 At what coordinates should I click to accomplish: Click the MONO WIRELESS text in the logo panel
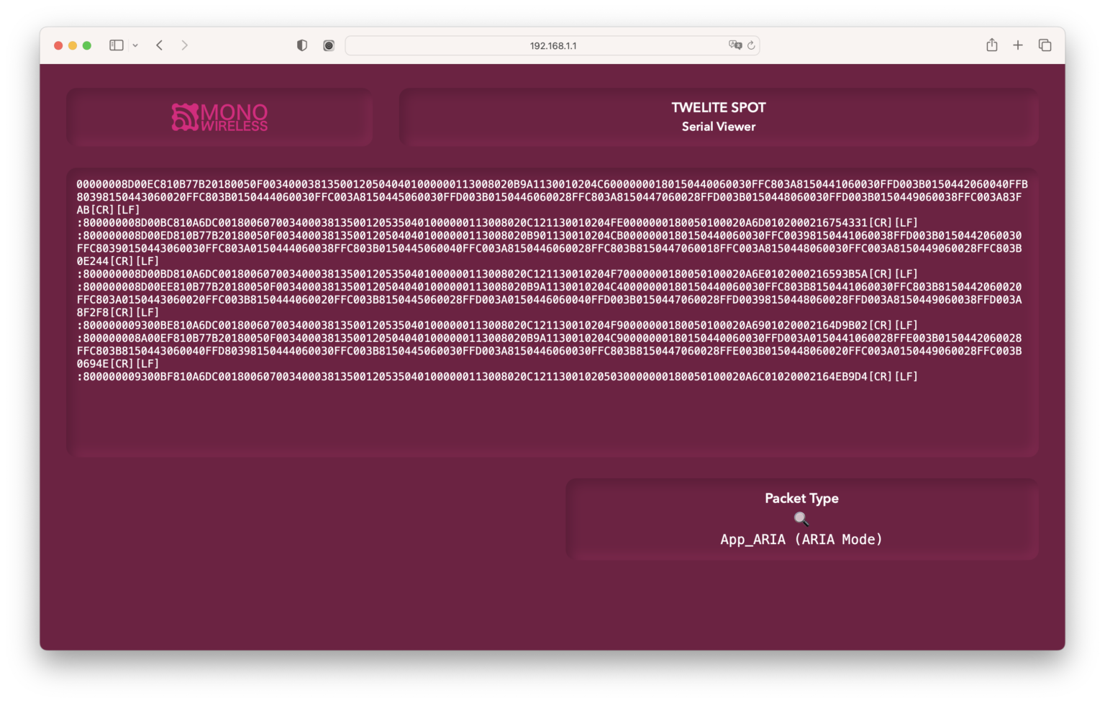[234, 117]
